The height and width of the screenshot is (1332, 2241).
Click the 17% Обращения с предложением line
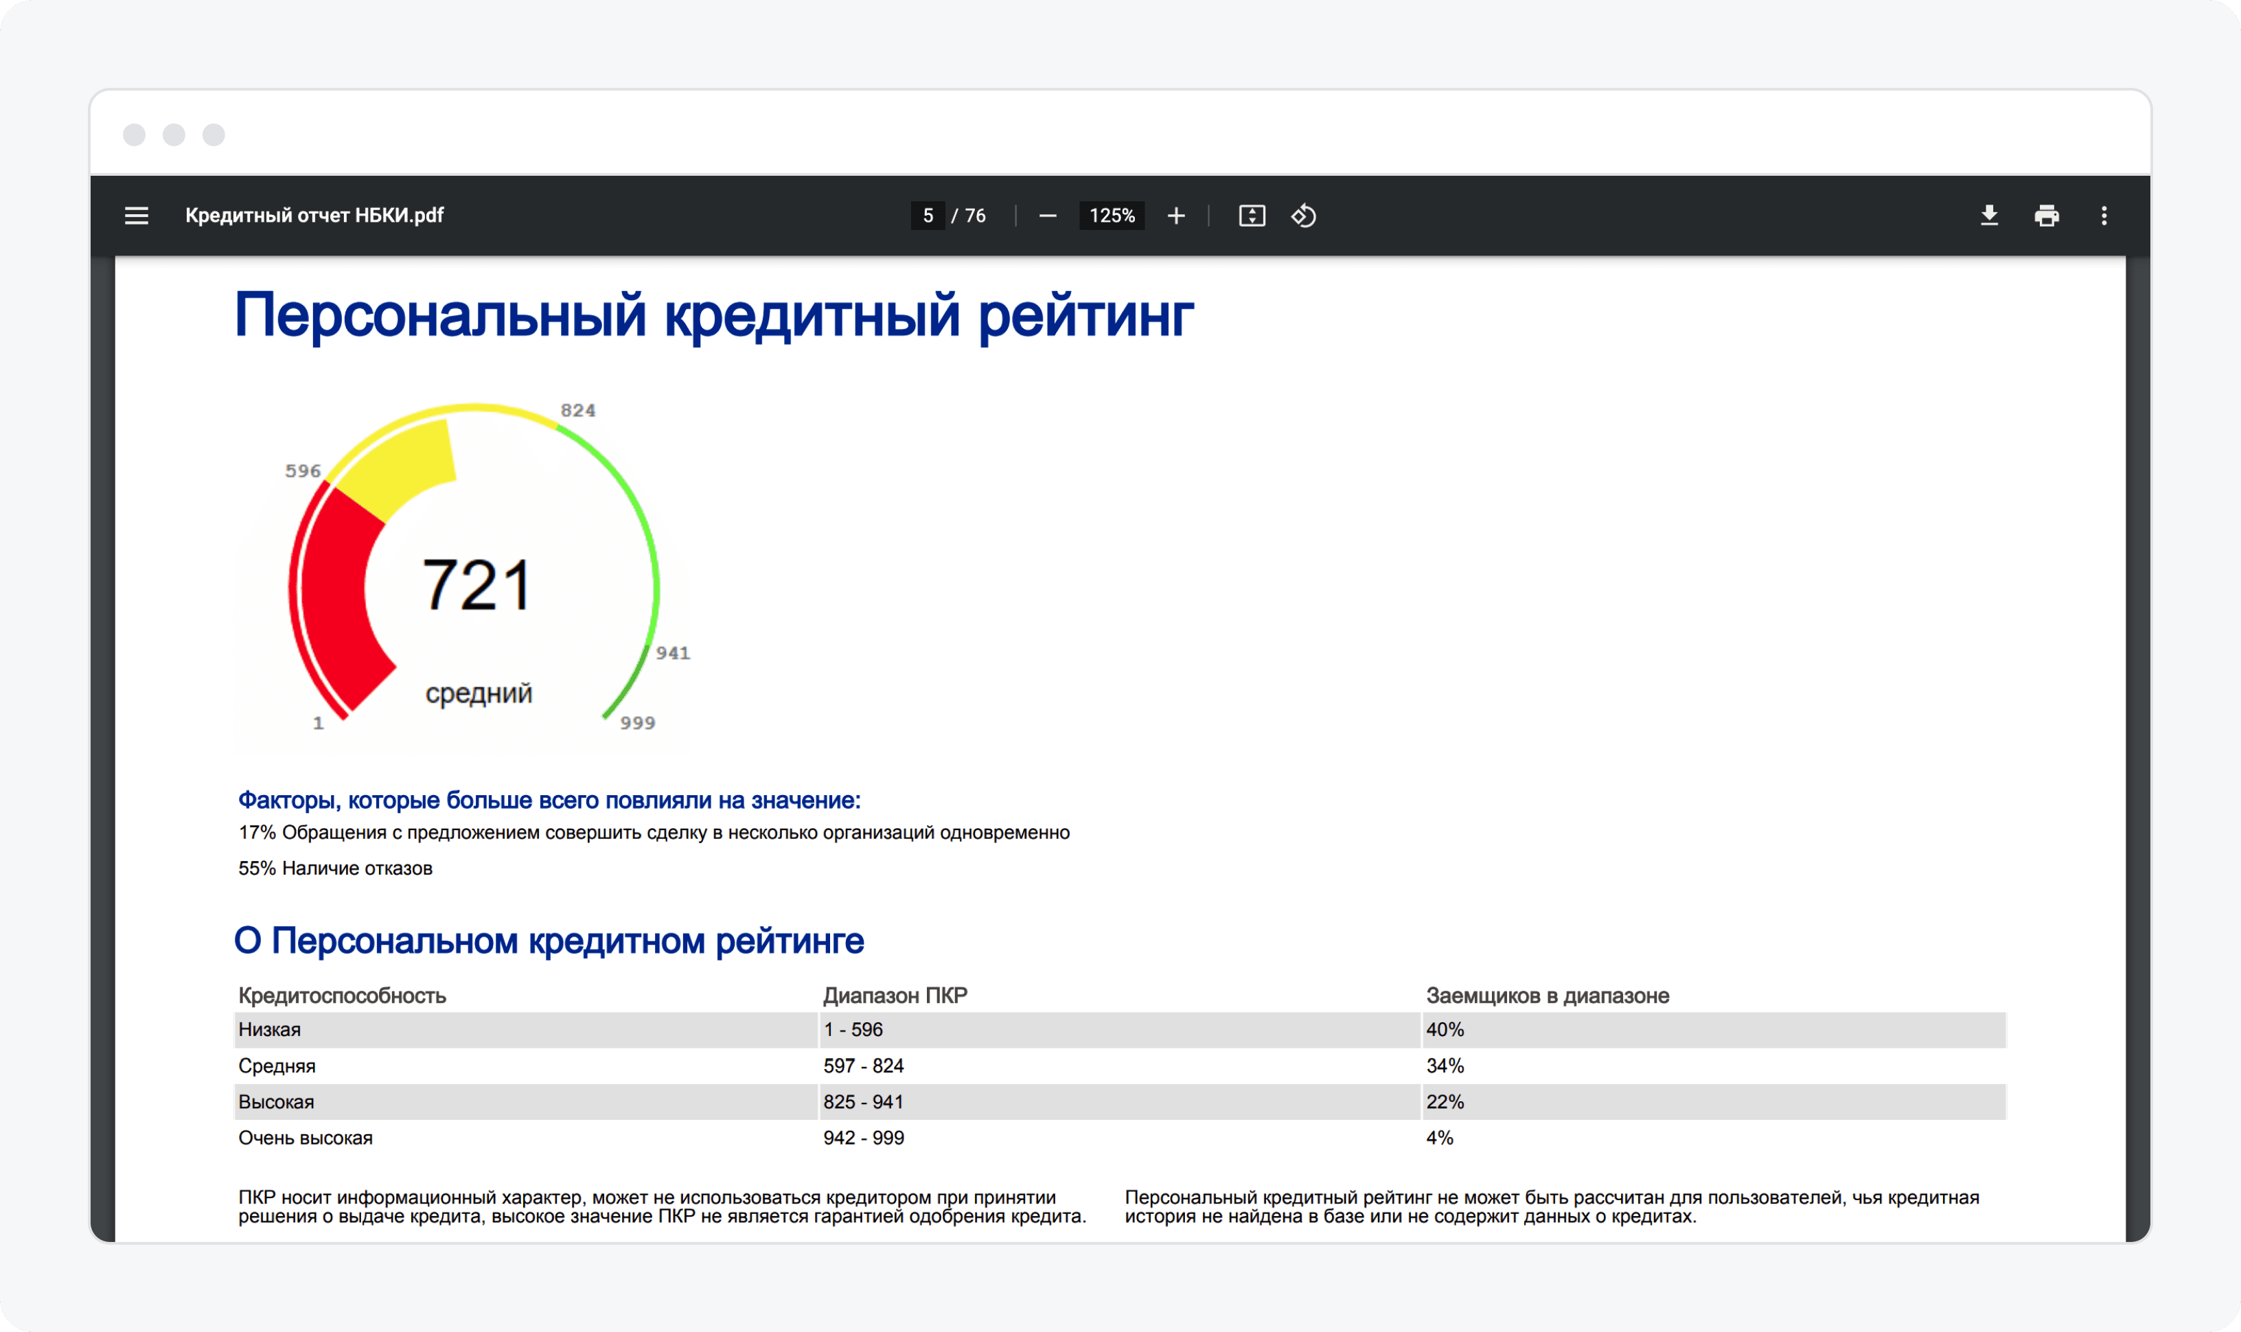pyautogui.click(x=654, y=833)
